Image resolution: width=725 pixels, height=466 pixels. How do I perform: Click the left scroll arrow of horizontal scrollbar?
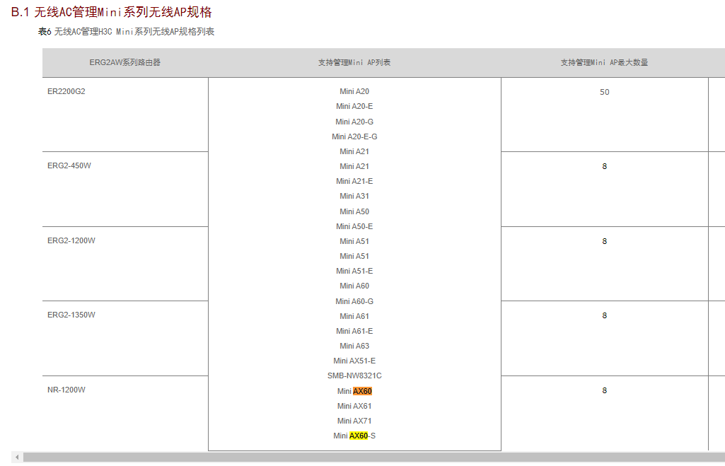(17, 458)
